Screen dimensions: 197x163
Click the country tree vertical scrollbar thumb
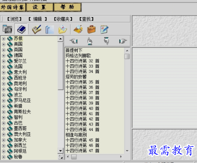click(60, 66)
